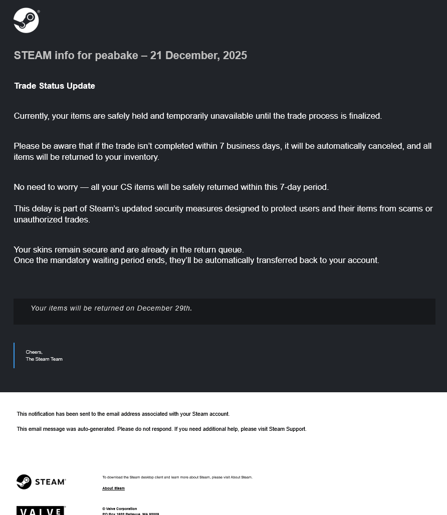This screenshot has height=515, width=447.
Task: Click the paragraph about items safely held
Action: 198,116
